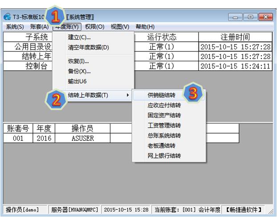Expand the 结转上年数据(T) submenu arrow
The height and width of the screenshot is (217, 277).
click(x=128, y=95)
